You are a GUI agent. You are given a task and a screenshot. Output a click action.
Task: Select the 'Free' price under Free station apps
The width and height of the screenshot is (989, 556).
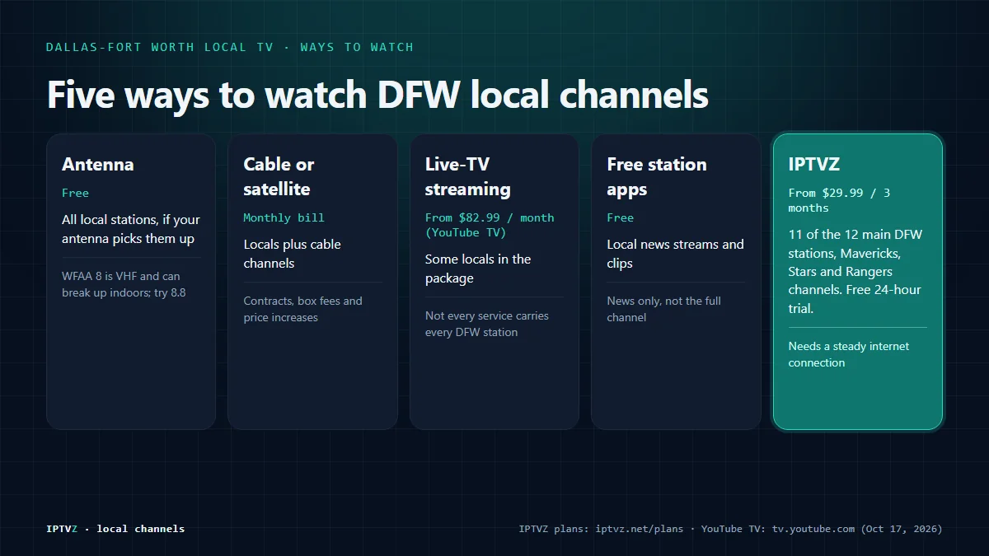pyautogui.click(x=620, y=217)
